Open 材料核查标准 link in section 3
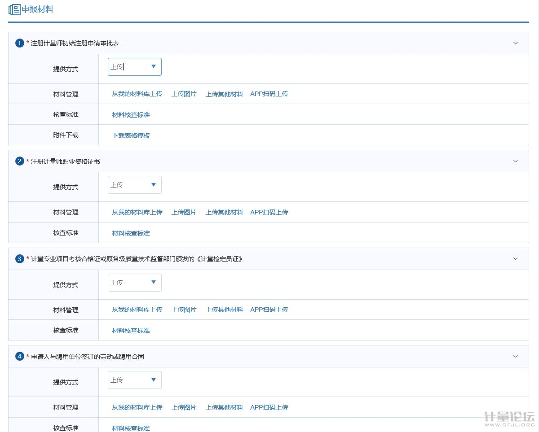Image resolution: width=539 pixels, height=432 pixels. [131, 331]
